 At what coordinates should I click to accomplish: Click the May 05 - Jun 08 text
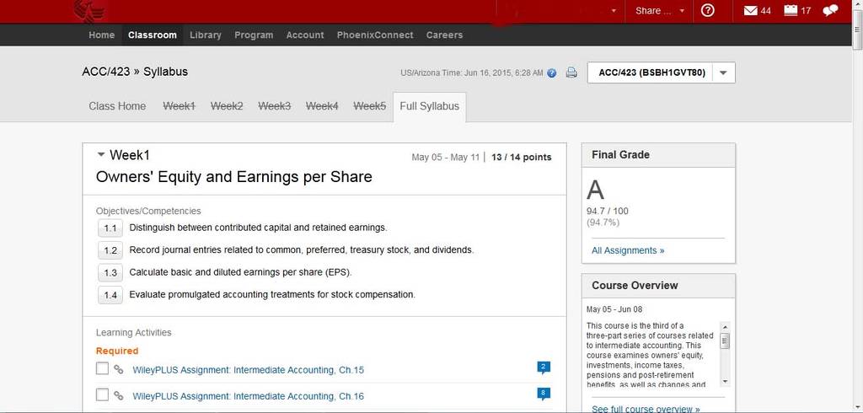[614, 309]
